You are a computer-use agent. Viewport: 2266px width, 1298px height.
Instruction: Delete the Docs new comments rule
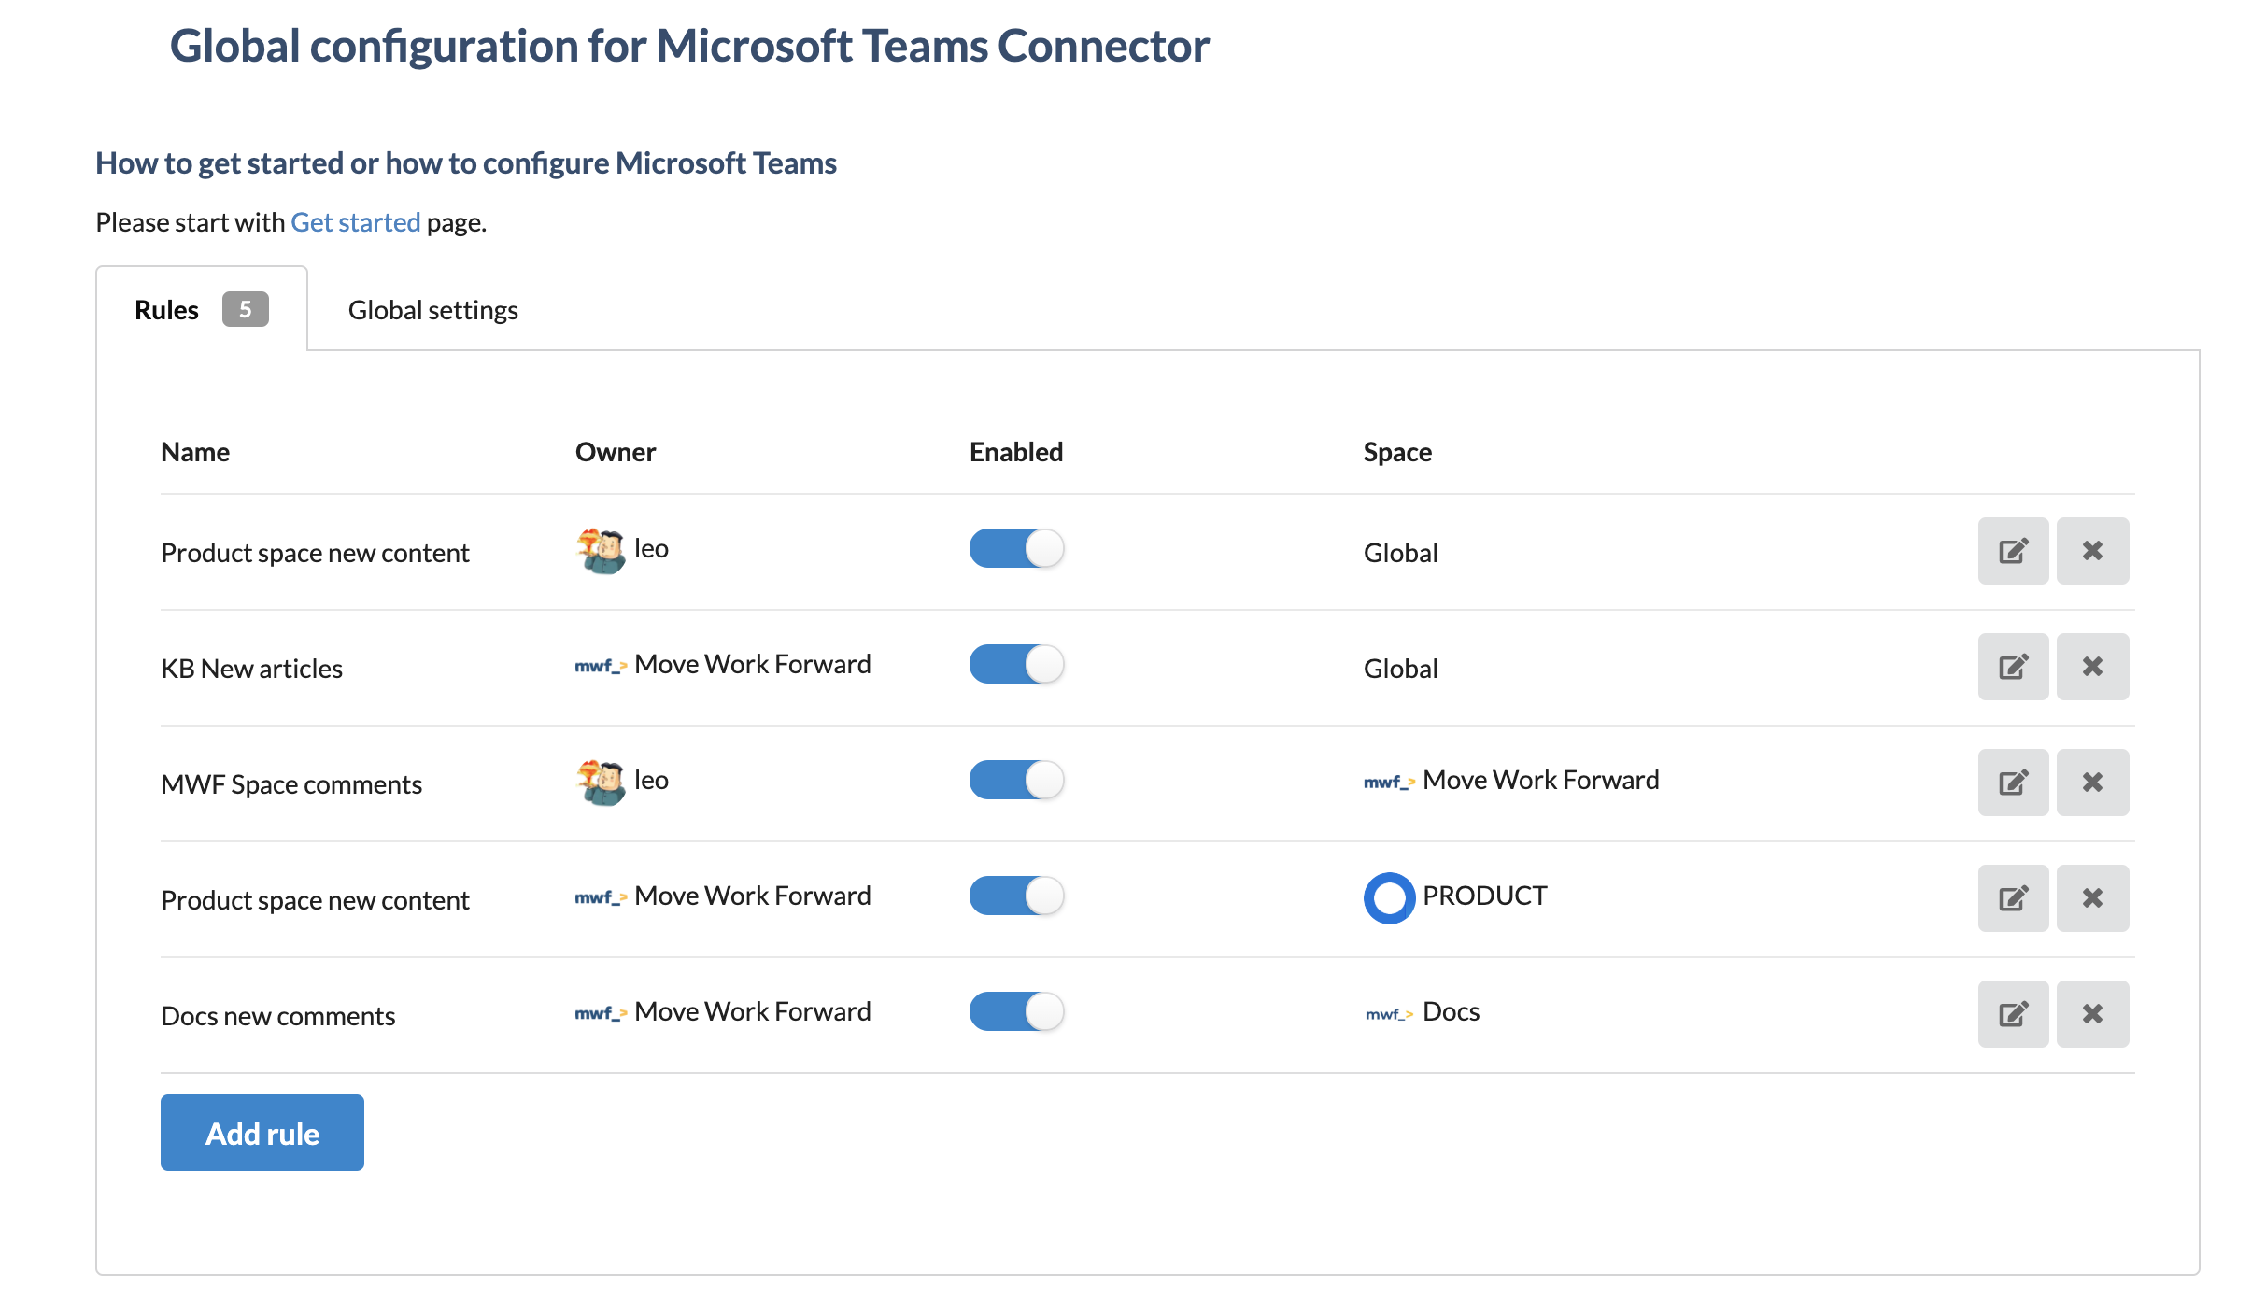coord(2092,1014)
